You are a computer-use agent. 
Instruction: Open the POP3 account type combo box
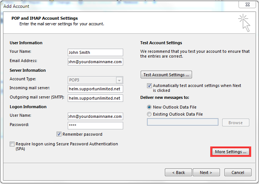click(x=95, y=80)
